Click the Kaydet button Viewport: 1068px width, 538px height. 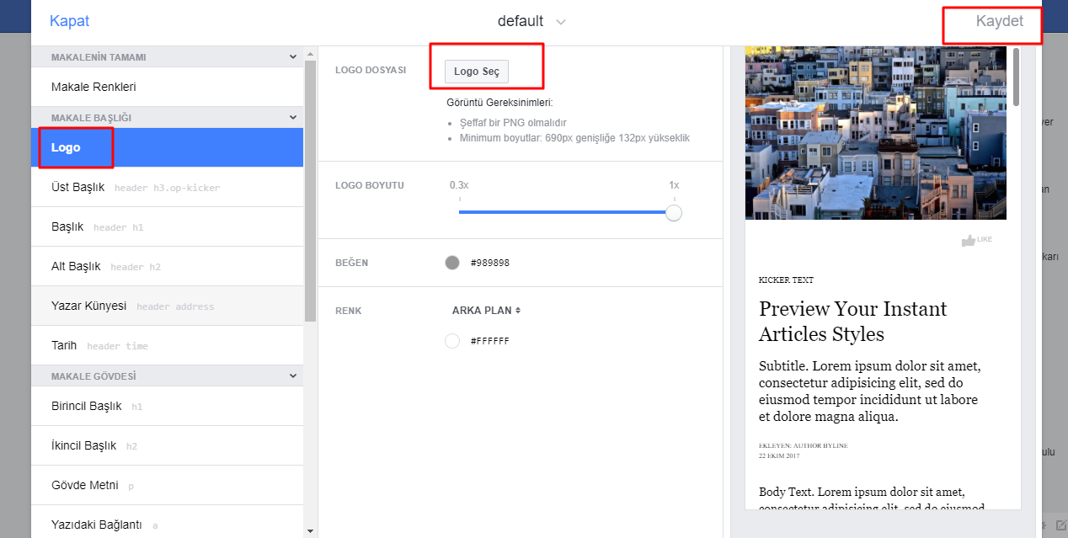(x=999, y=22)
